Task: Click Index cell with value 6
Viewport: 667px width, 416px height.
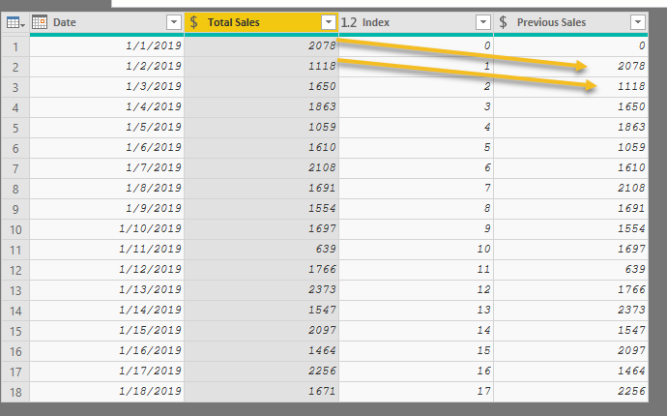Action: tap(416, 168)
